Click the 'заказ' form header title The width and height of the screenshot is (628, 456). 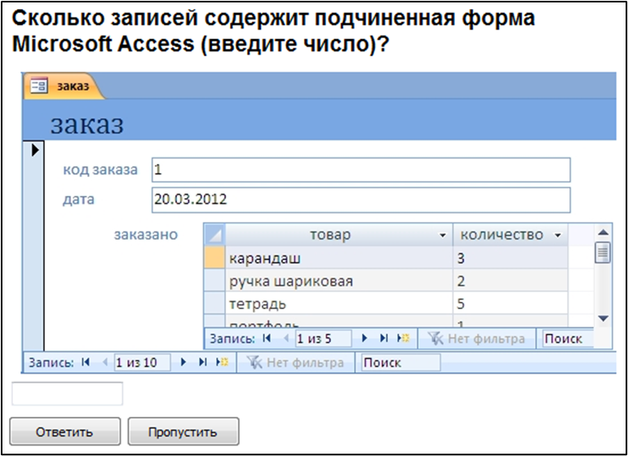[x=87, y=124]
